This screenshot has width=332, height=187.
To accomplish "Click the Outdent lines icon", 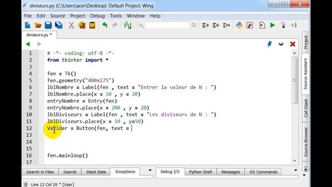I will pyautogui.click(x=216, y=25).
